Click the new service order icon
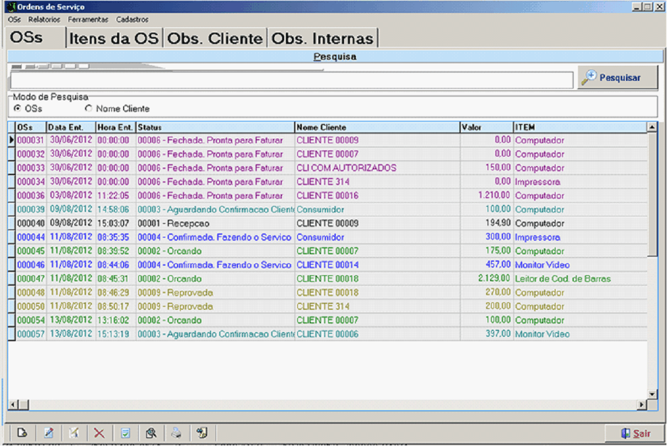 22,434
